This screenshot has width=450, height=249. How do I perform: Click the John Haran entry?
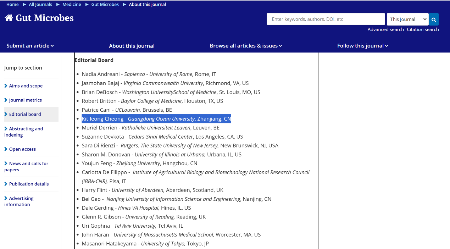(x=171, y=234)
